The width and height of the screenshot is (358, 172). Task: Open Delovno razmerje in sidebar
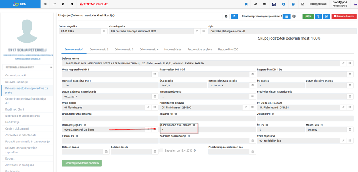click(16, 82)
